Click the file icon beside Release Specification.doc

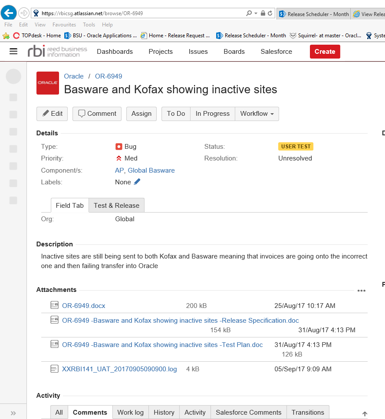55,320
